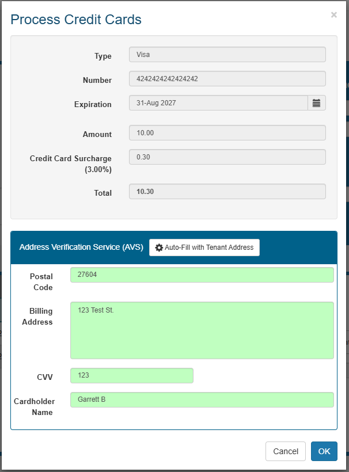349x472 pixels.
Task: Close the Process Credit Cards dialog
Action: click(333, 15)
